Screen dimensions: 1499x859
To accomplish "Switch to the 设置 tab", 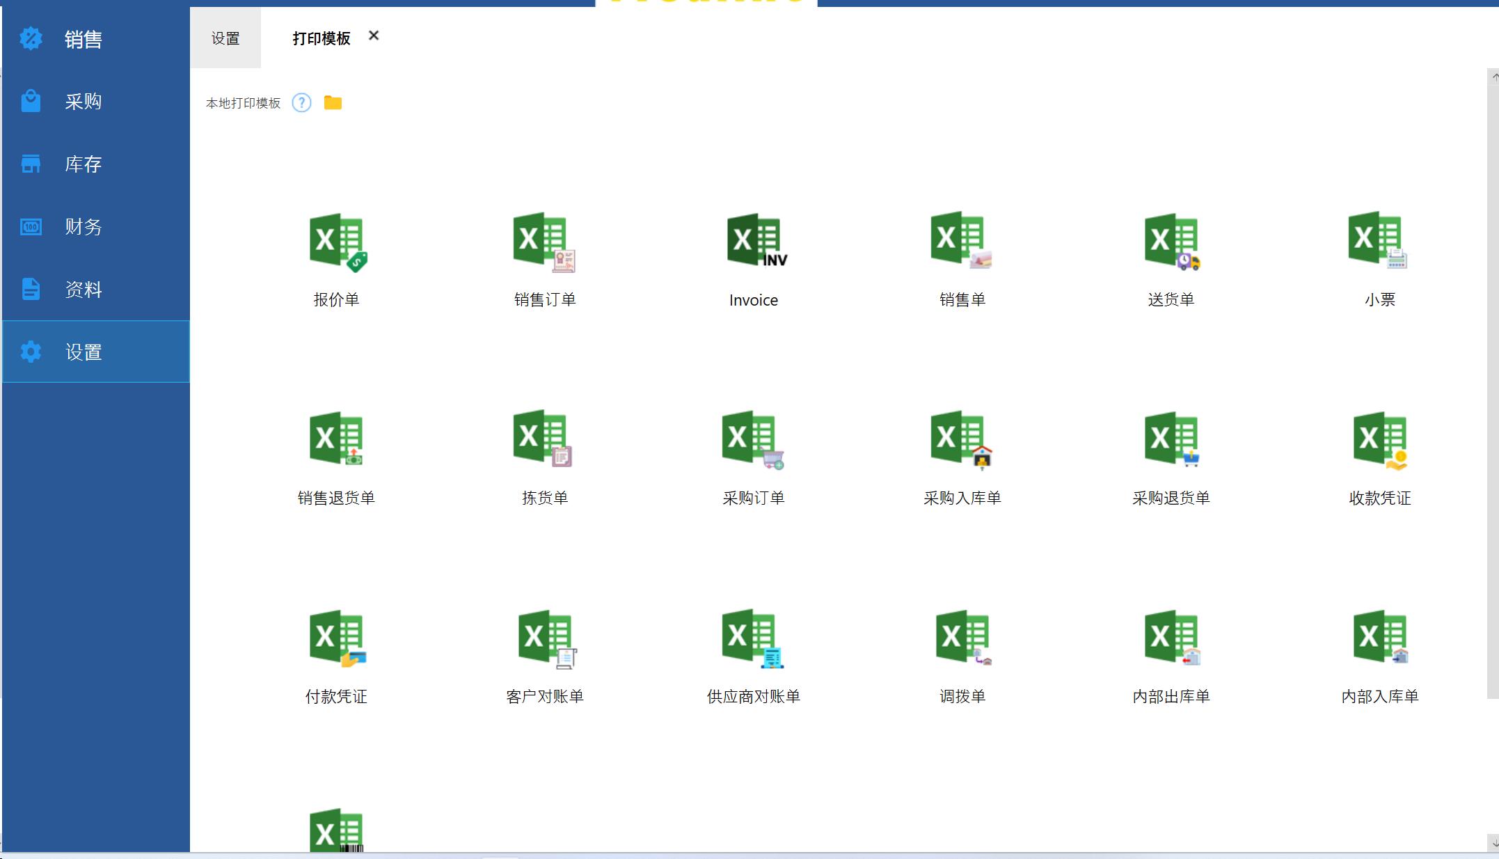I will [225, 38].
